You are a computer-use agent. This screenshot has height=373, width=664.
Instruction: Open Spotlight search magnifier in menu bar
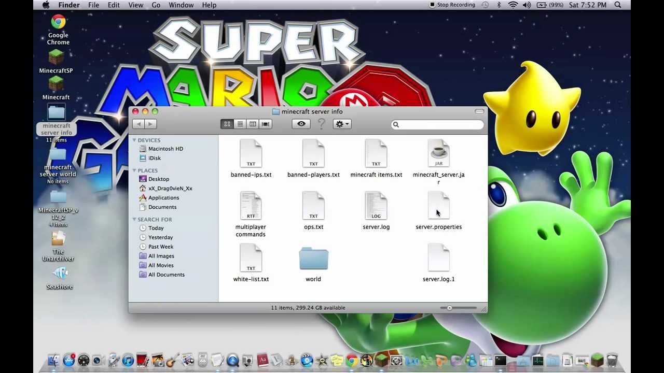[618, 5]
